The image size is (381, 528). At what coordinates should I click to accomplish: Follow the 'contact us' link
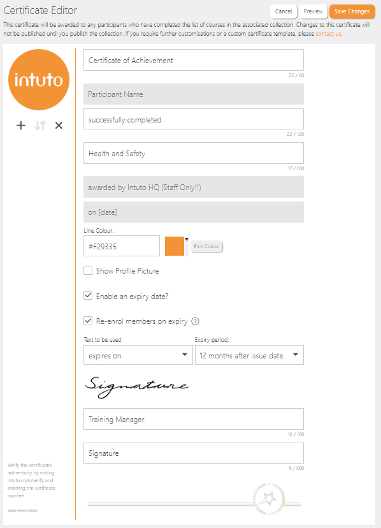(328, 34)
